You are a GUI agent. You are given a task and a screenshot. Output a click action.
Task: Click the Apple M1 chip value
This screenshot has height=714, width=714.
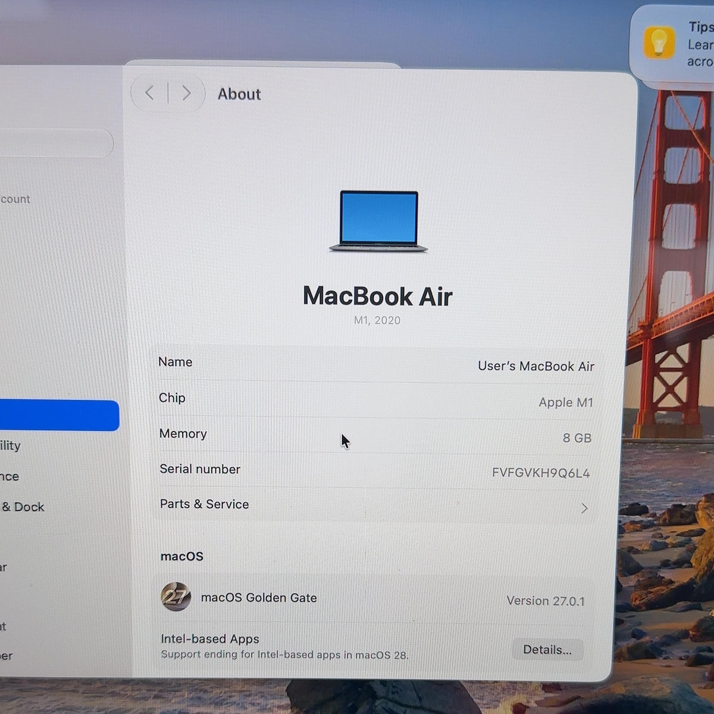(566, 402)
